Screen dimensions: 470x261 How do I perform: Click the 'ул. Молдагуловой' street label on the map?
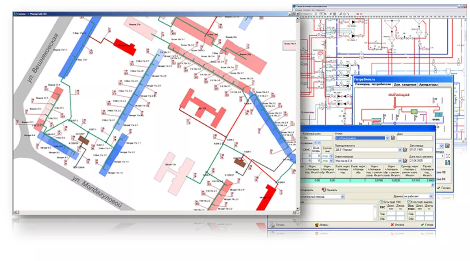click(x=97, y=192)
